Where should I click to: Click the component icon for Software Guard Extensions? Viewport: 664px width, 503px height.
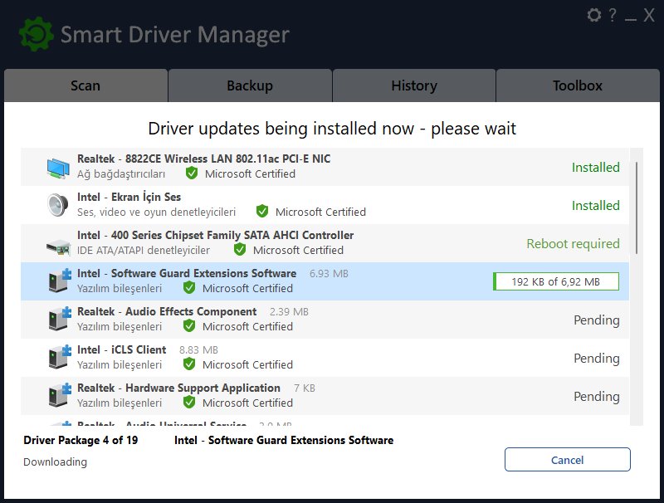point(59,281)
